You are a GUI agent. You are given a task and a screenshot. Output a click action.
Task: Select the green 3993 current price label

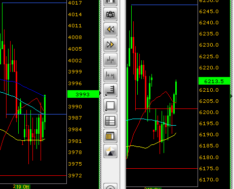[x=83, y=94]
